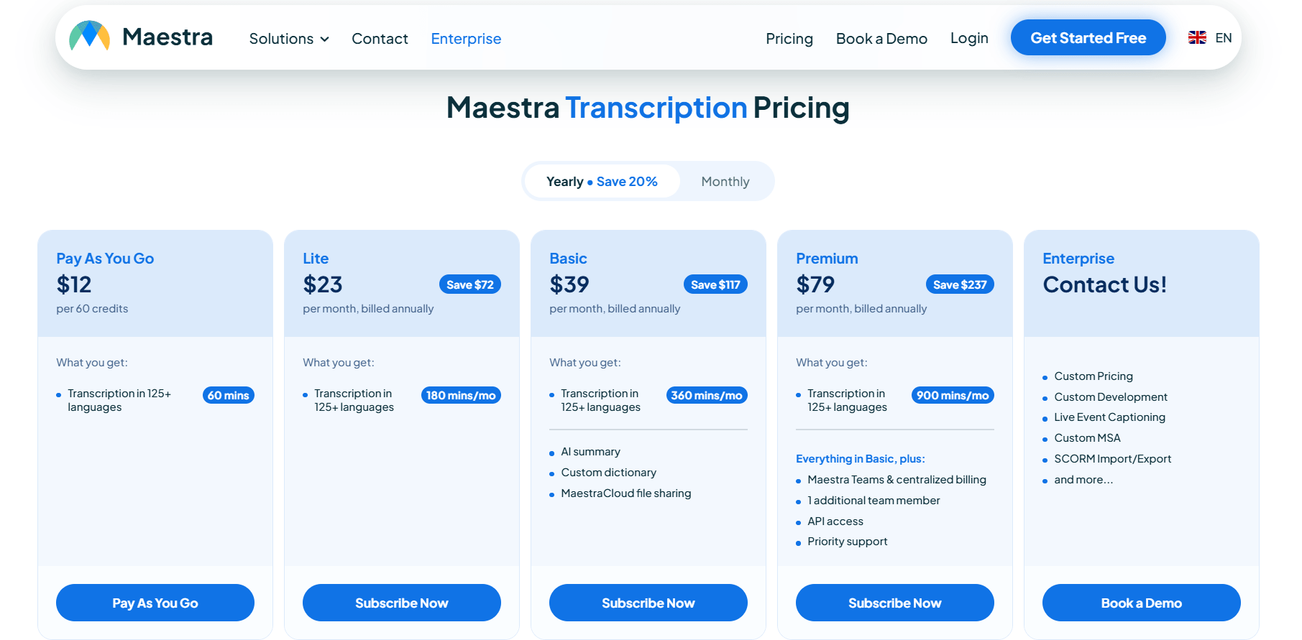Click Book a Demo in Enterprise card

[x=1142, y=603]
